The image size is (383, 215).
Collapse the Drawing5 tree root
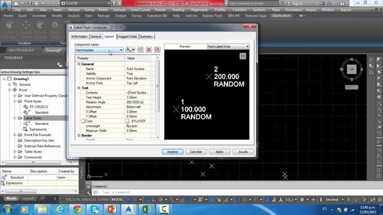(x=4, y=79)
